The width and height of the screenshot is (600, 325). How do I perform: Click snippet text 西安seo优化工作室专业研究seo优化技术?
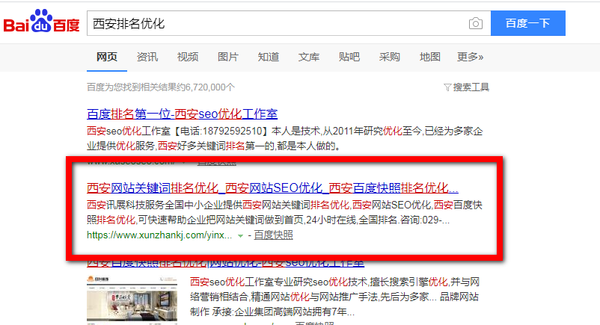pos(335,297)
